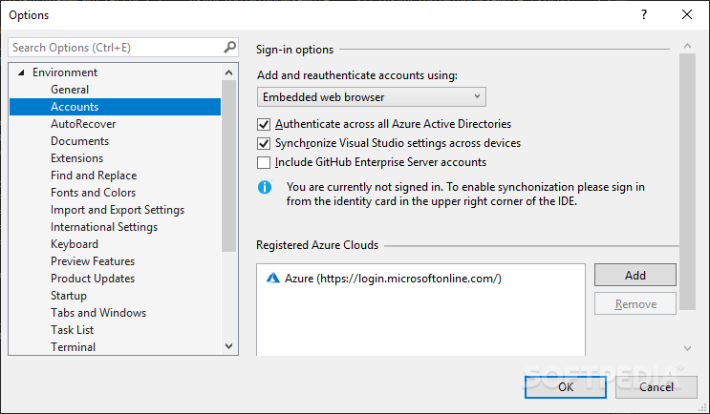Viewport: 710px width, 414px height.
Task: Click the Remove button
Action: coord(635,304)
